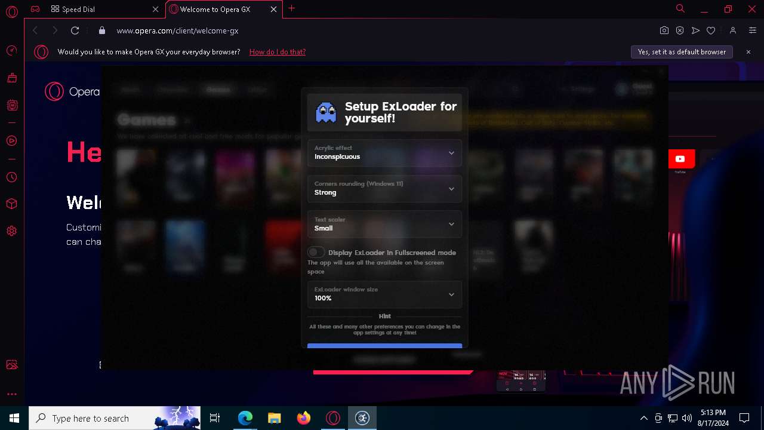Expand the ExLoader window size dropdown
The width and height of the screenshot is (764, 430).
click(384, 294)
